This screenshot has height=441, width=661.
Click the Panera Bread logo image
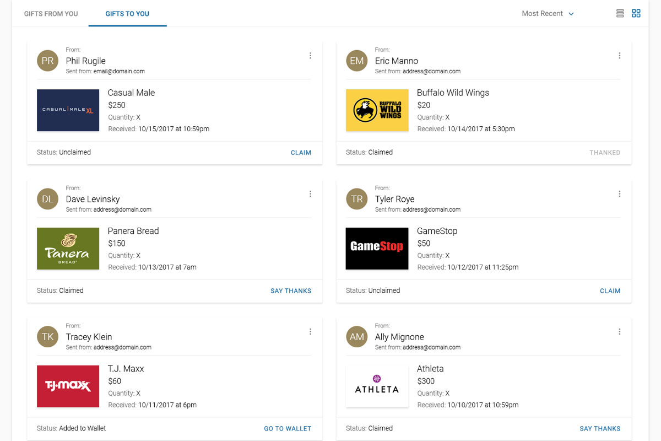pos(68,249)
